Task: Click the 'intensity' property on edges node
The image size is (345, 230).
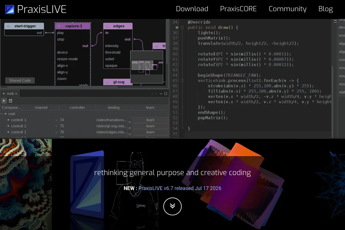Action: (x=112, y=46)
